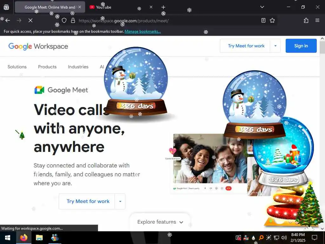
Task: Open the list all tabs chevron
Action: click(x=262, y=7)
